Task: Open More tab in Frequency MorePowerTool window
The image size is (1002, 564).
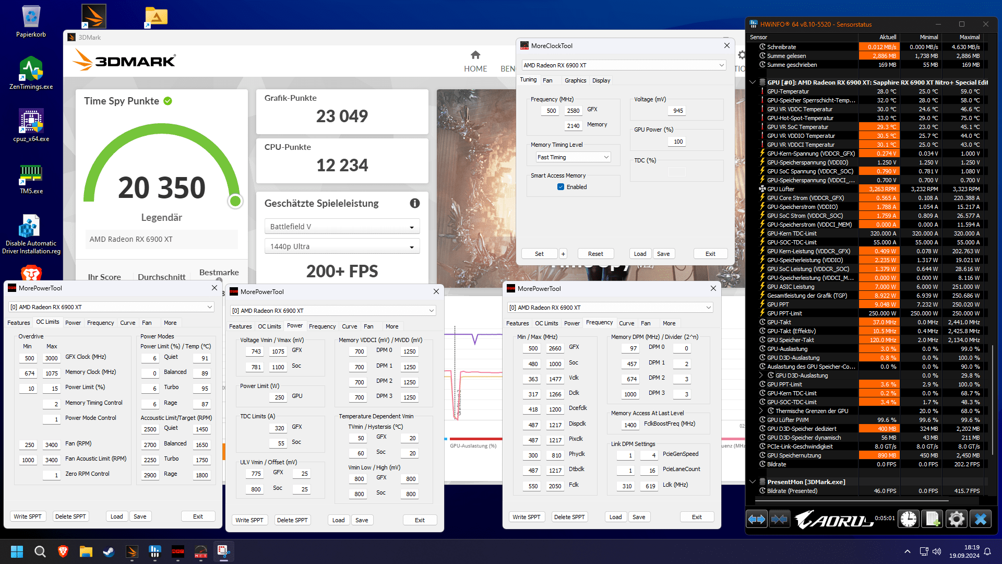Action: click(669, 323)
